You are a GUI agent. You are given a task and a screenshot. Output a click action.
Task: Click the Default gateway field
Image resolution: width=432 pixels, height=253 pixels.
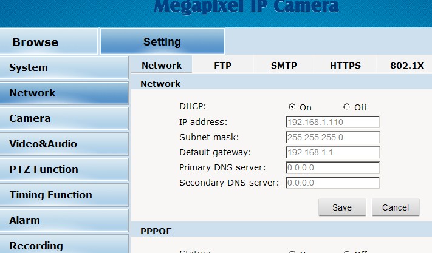pyautogui.click(x=332, y=152)
